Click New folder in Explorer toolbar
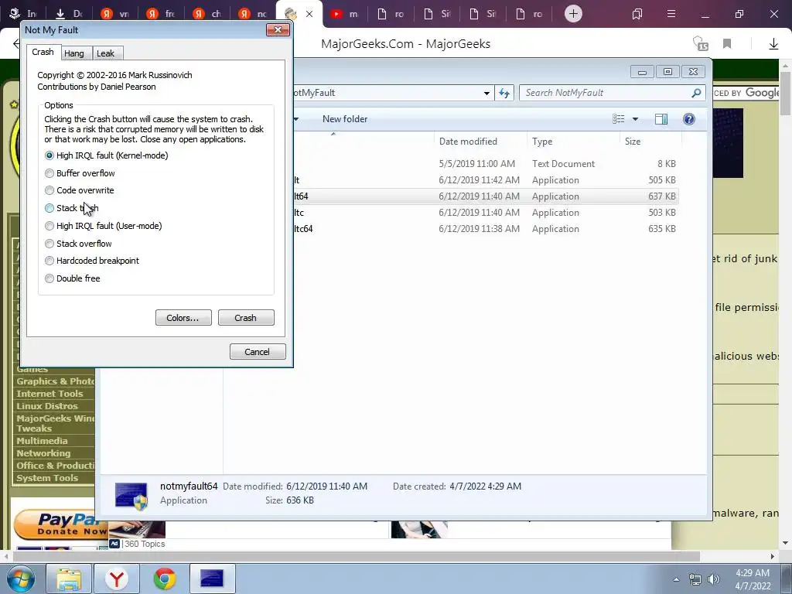The width and height of the screenshot is (792, 594). [x=345, y=119]
